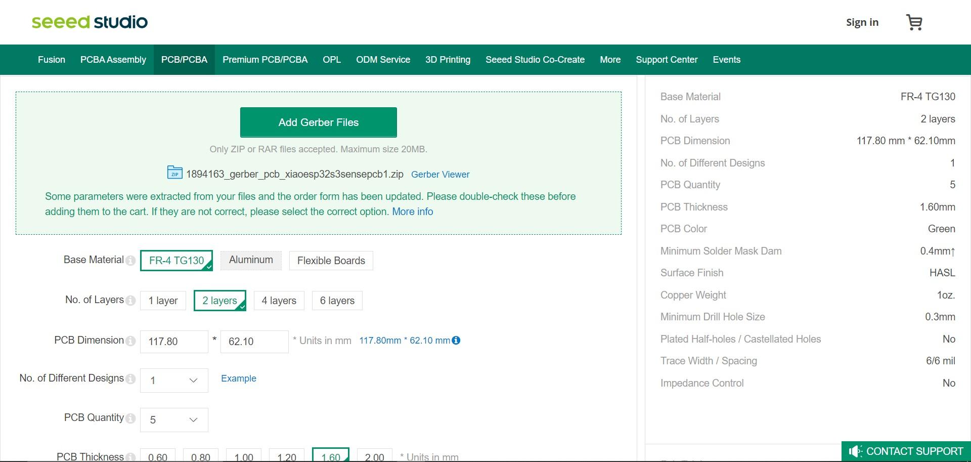Select FR-4 TG130 base material
Image resolution: width=971 pixels, height=462 pixels.
point(176,261)
